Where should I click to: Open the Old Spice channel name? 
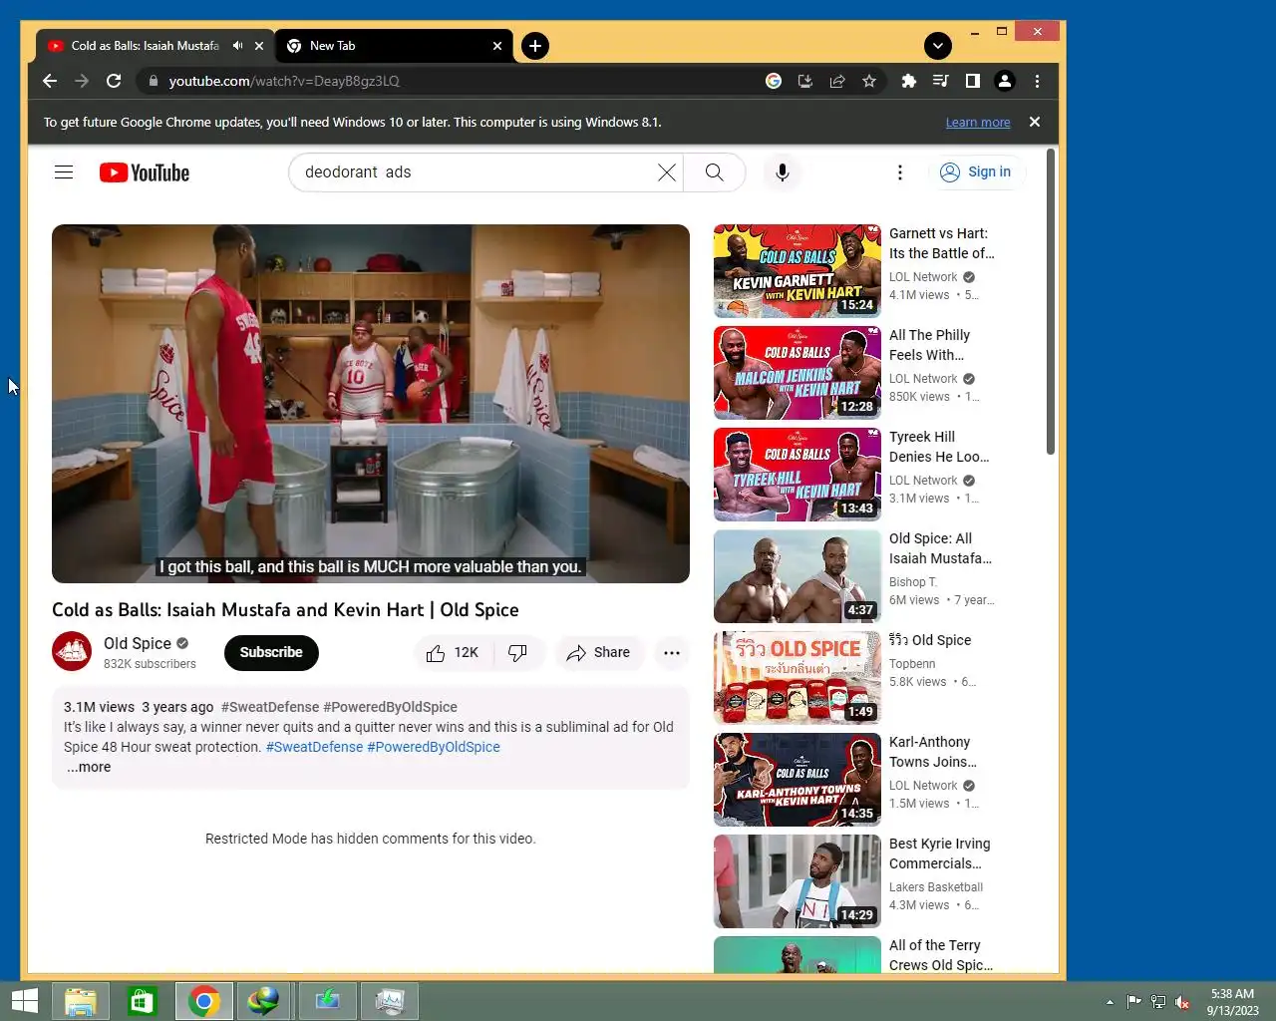pos(138,643)
